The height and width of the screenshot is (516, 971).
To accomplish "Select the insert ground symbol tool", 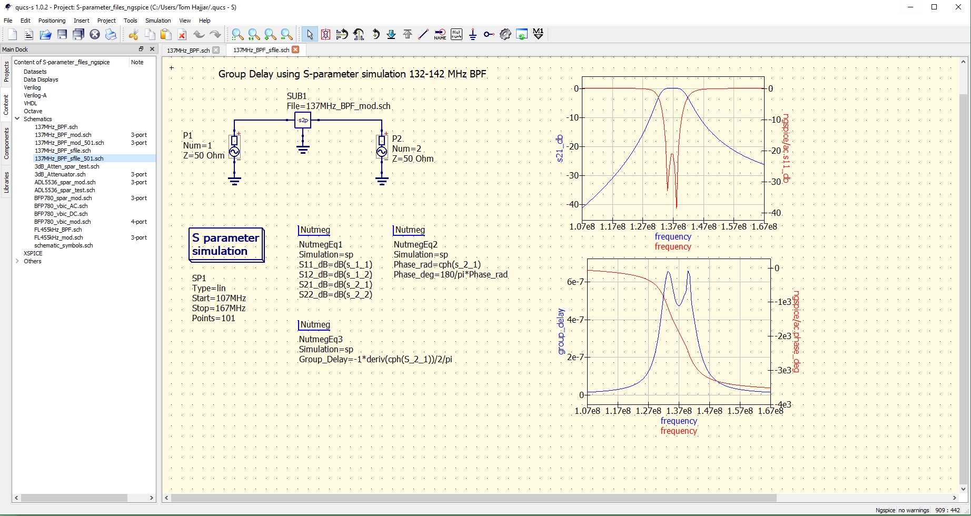I will [x=472, y=34].
